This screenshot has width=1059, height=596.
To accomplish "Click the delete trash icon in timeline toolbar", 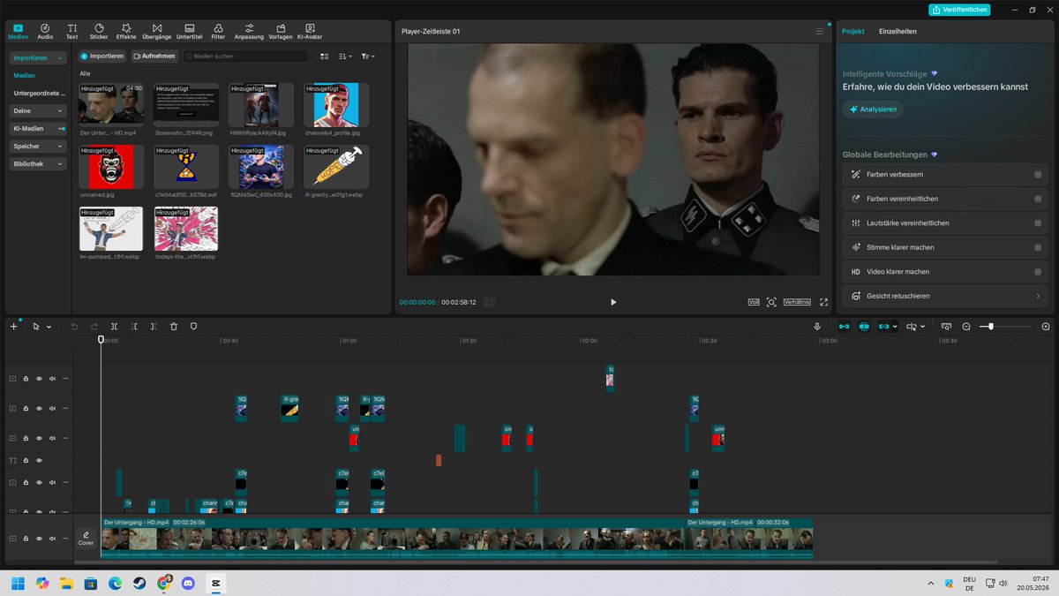I will 174,327.
